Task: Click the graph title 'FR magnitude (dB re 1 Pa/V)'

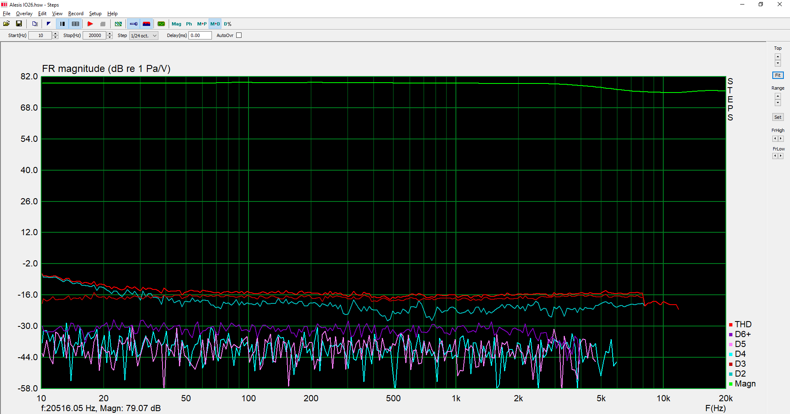Action: (106, 69)
